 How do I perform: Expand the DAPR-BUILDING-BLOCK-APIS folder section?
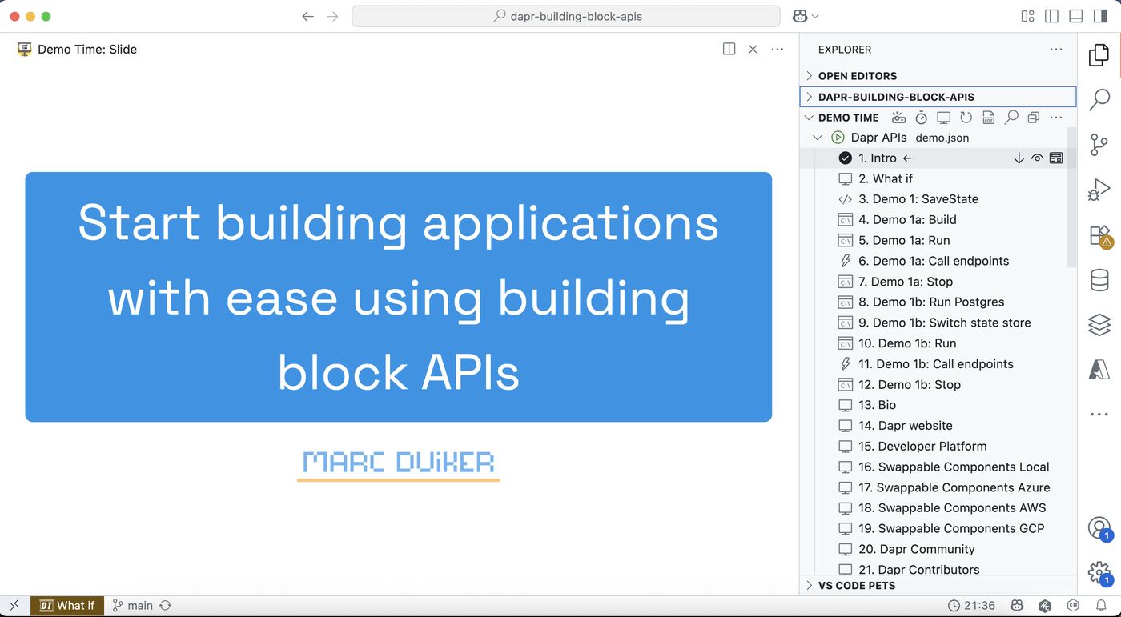(x=938, y=97)
